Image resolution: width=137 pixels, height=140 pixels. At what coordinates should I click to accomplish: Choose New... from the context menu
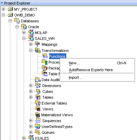(x=97, y=63)
